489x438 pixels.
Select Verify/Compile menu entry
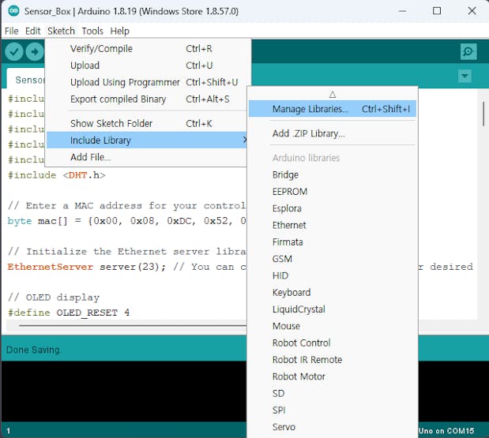(147, 49)
